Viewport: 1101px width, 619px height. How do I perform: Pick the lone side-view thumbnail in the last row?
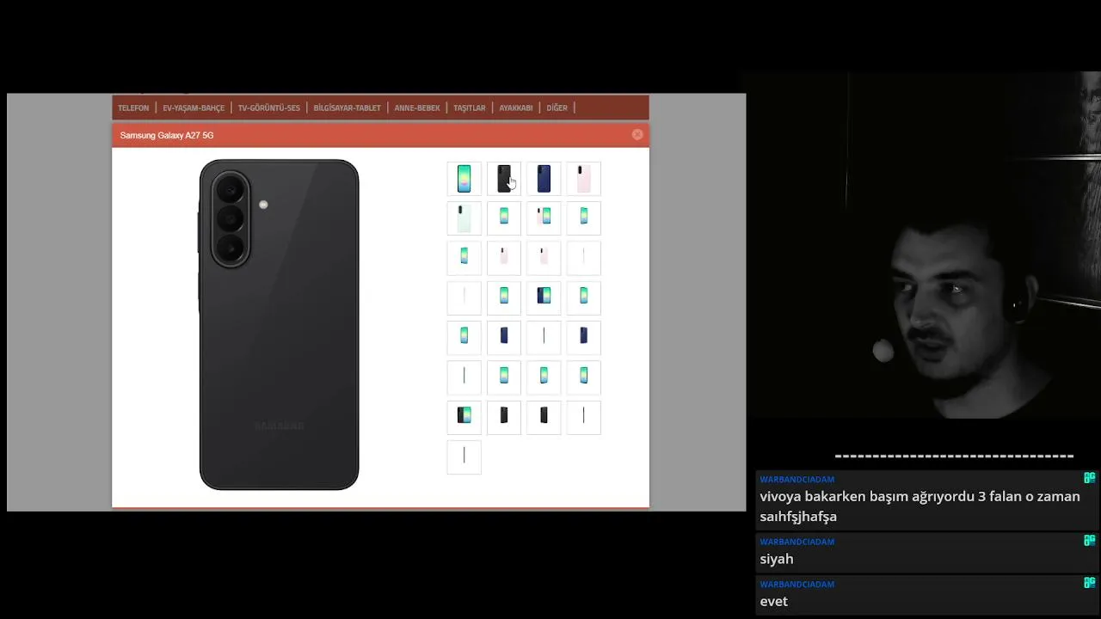(464, 457)
